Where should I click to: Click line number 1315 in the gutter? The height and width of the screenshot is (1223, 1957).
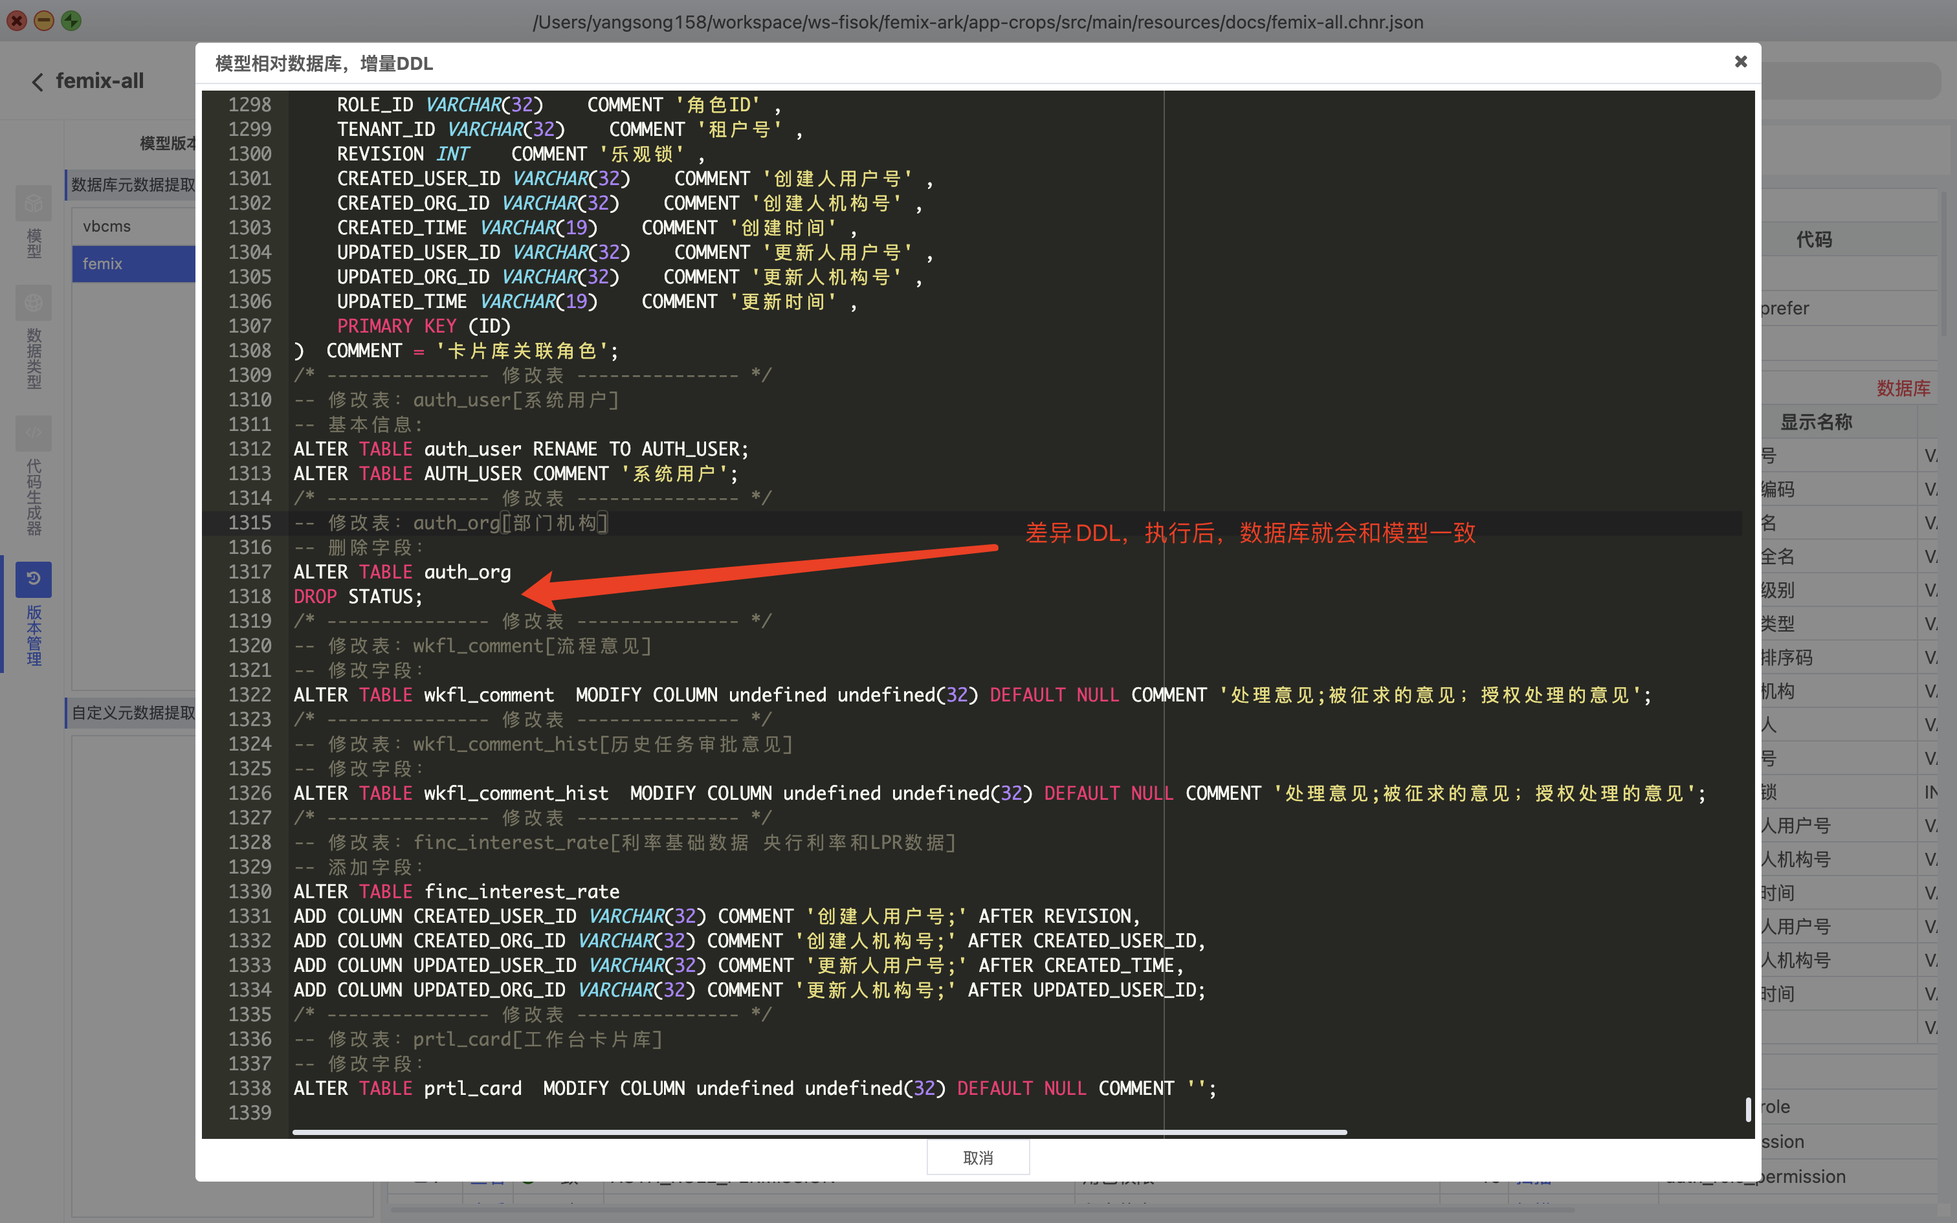coord(249,523)
